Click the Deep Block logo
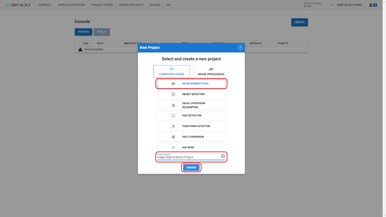The image size is (386, 217). tap(18, 5)
